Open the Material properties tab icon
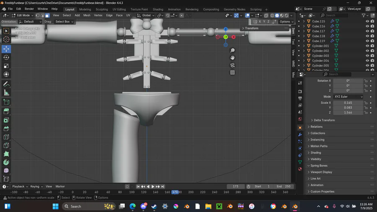The image size is (377, 212). tap(300, 169)
